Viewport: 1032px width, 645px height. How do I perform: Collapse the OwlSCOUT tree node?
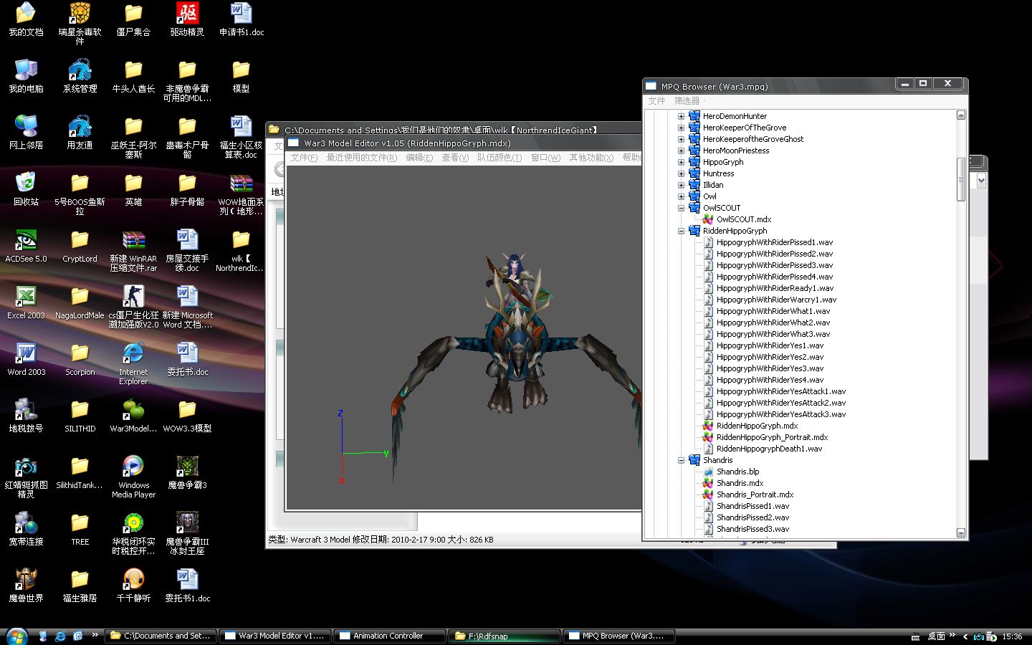click(x=681, y=208)
